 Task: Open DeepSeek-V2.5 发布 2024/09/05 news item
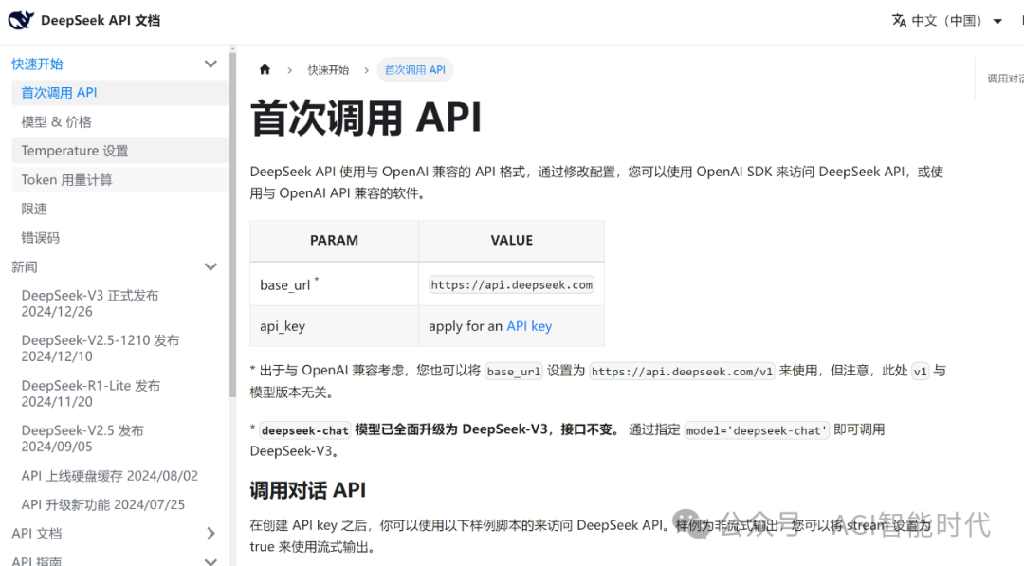119,439
